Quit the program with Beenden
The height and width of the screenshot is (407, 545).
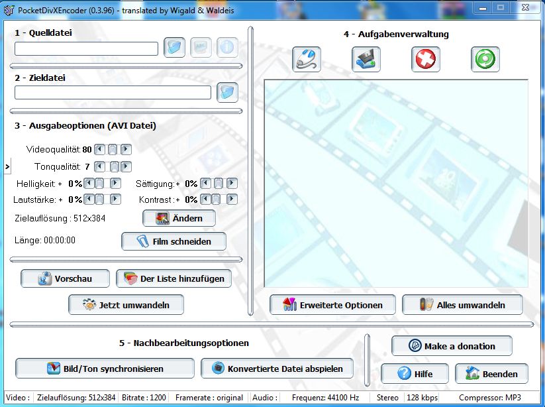pyautogui.click(x=491, y=374)
